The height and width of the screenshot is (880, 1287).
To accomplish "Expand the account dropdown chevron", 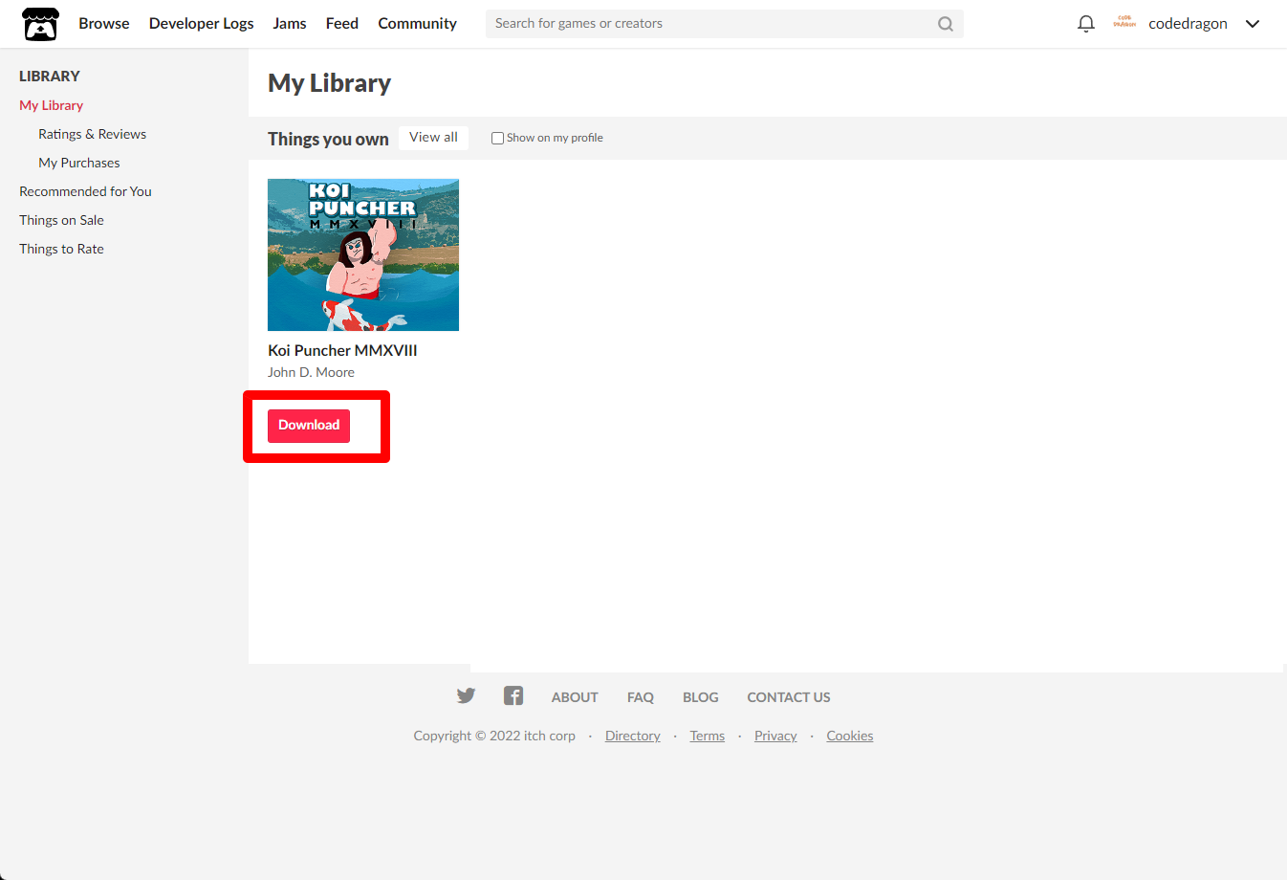I will (1253, 24).
